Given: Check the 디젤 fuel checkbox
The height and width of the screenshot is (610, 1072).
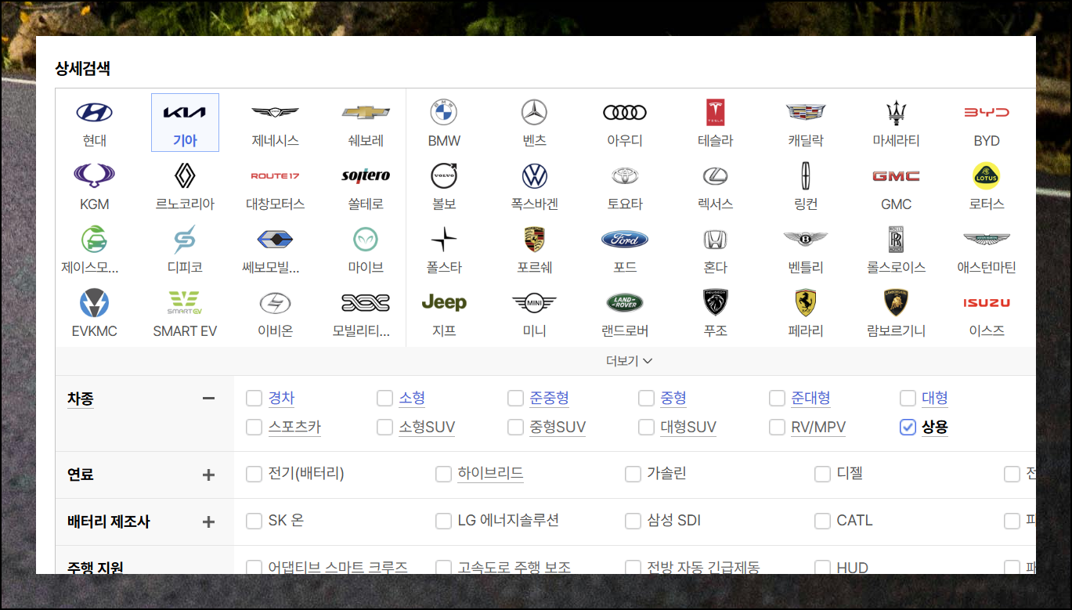Looking at the screenshot, I should tap(822, 474).
